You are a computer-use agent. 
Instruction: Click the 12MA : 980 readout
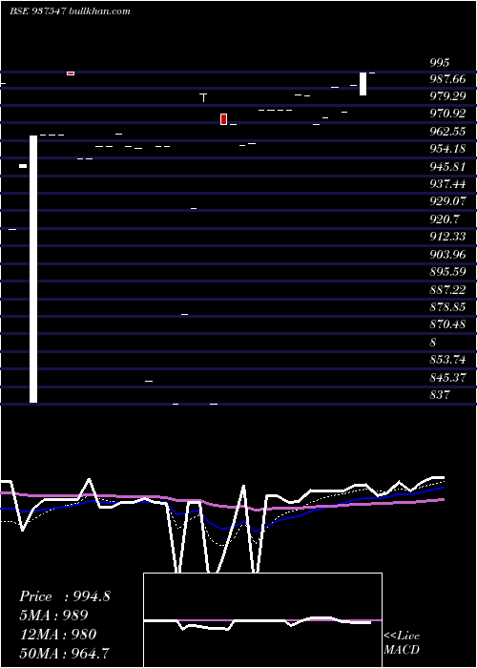58,635
